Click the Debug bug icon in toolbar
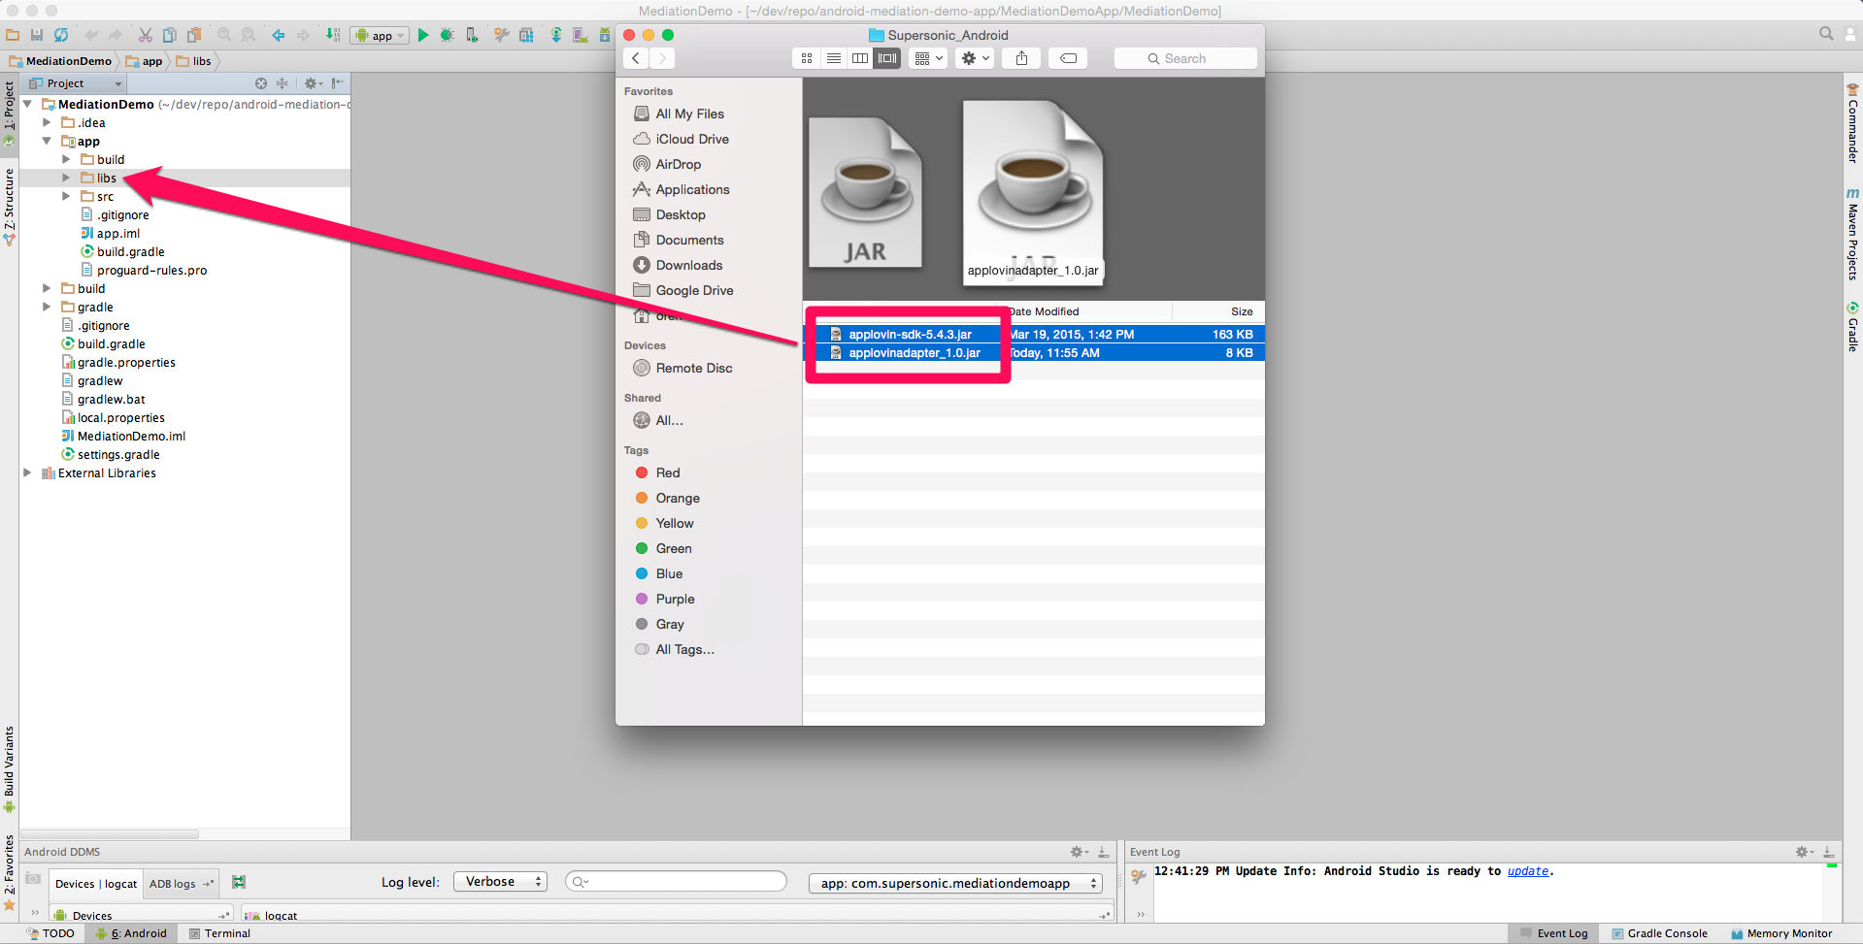The image size is (1863, 944). (x=447, y=36)
